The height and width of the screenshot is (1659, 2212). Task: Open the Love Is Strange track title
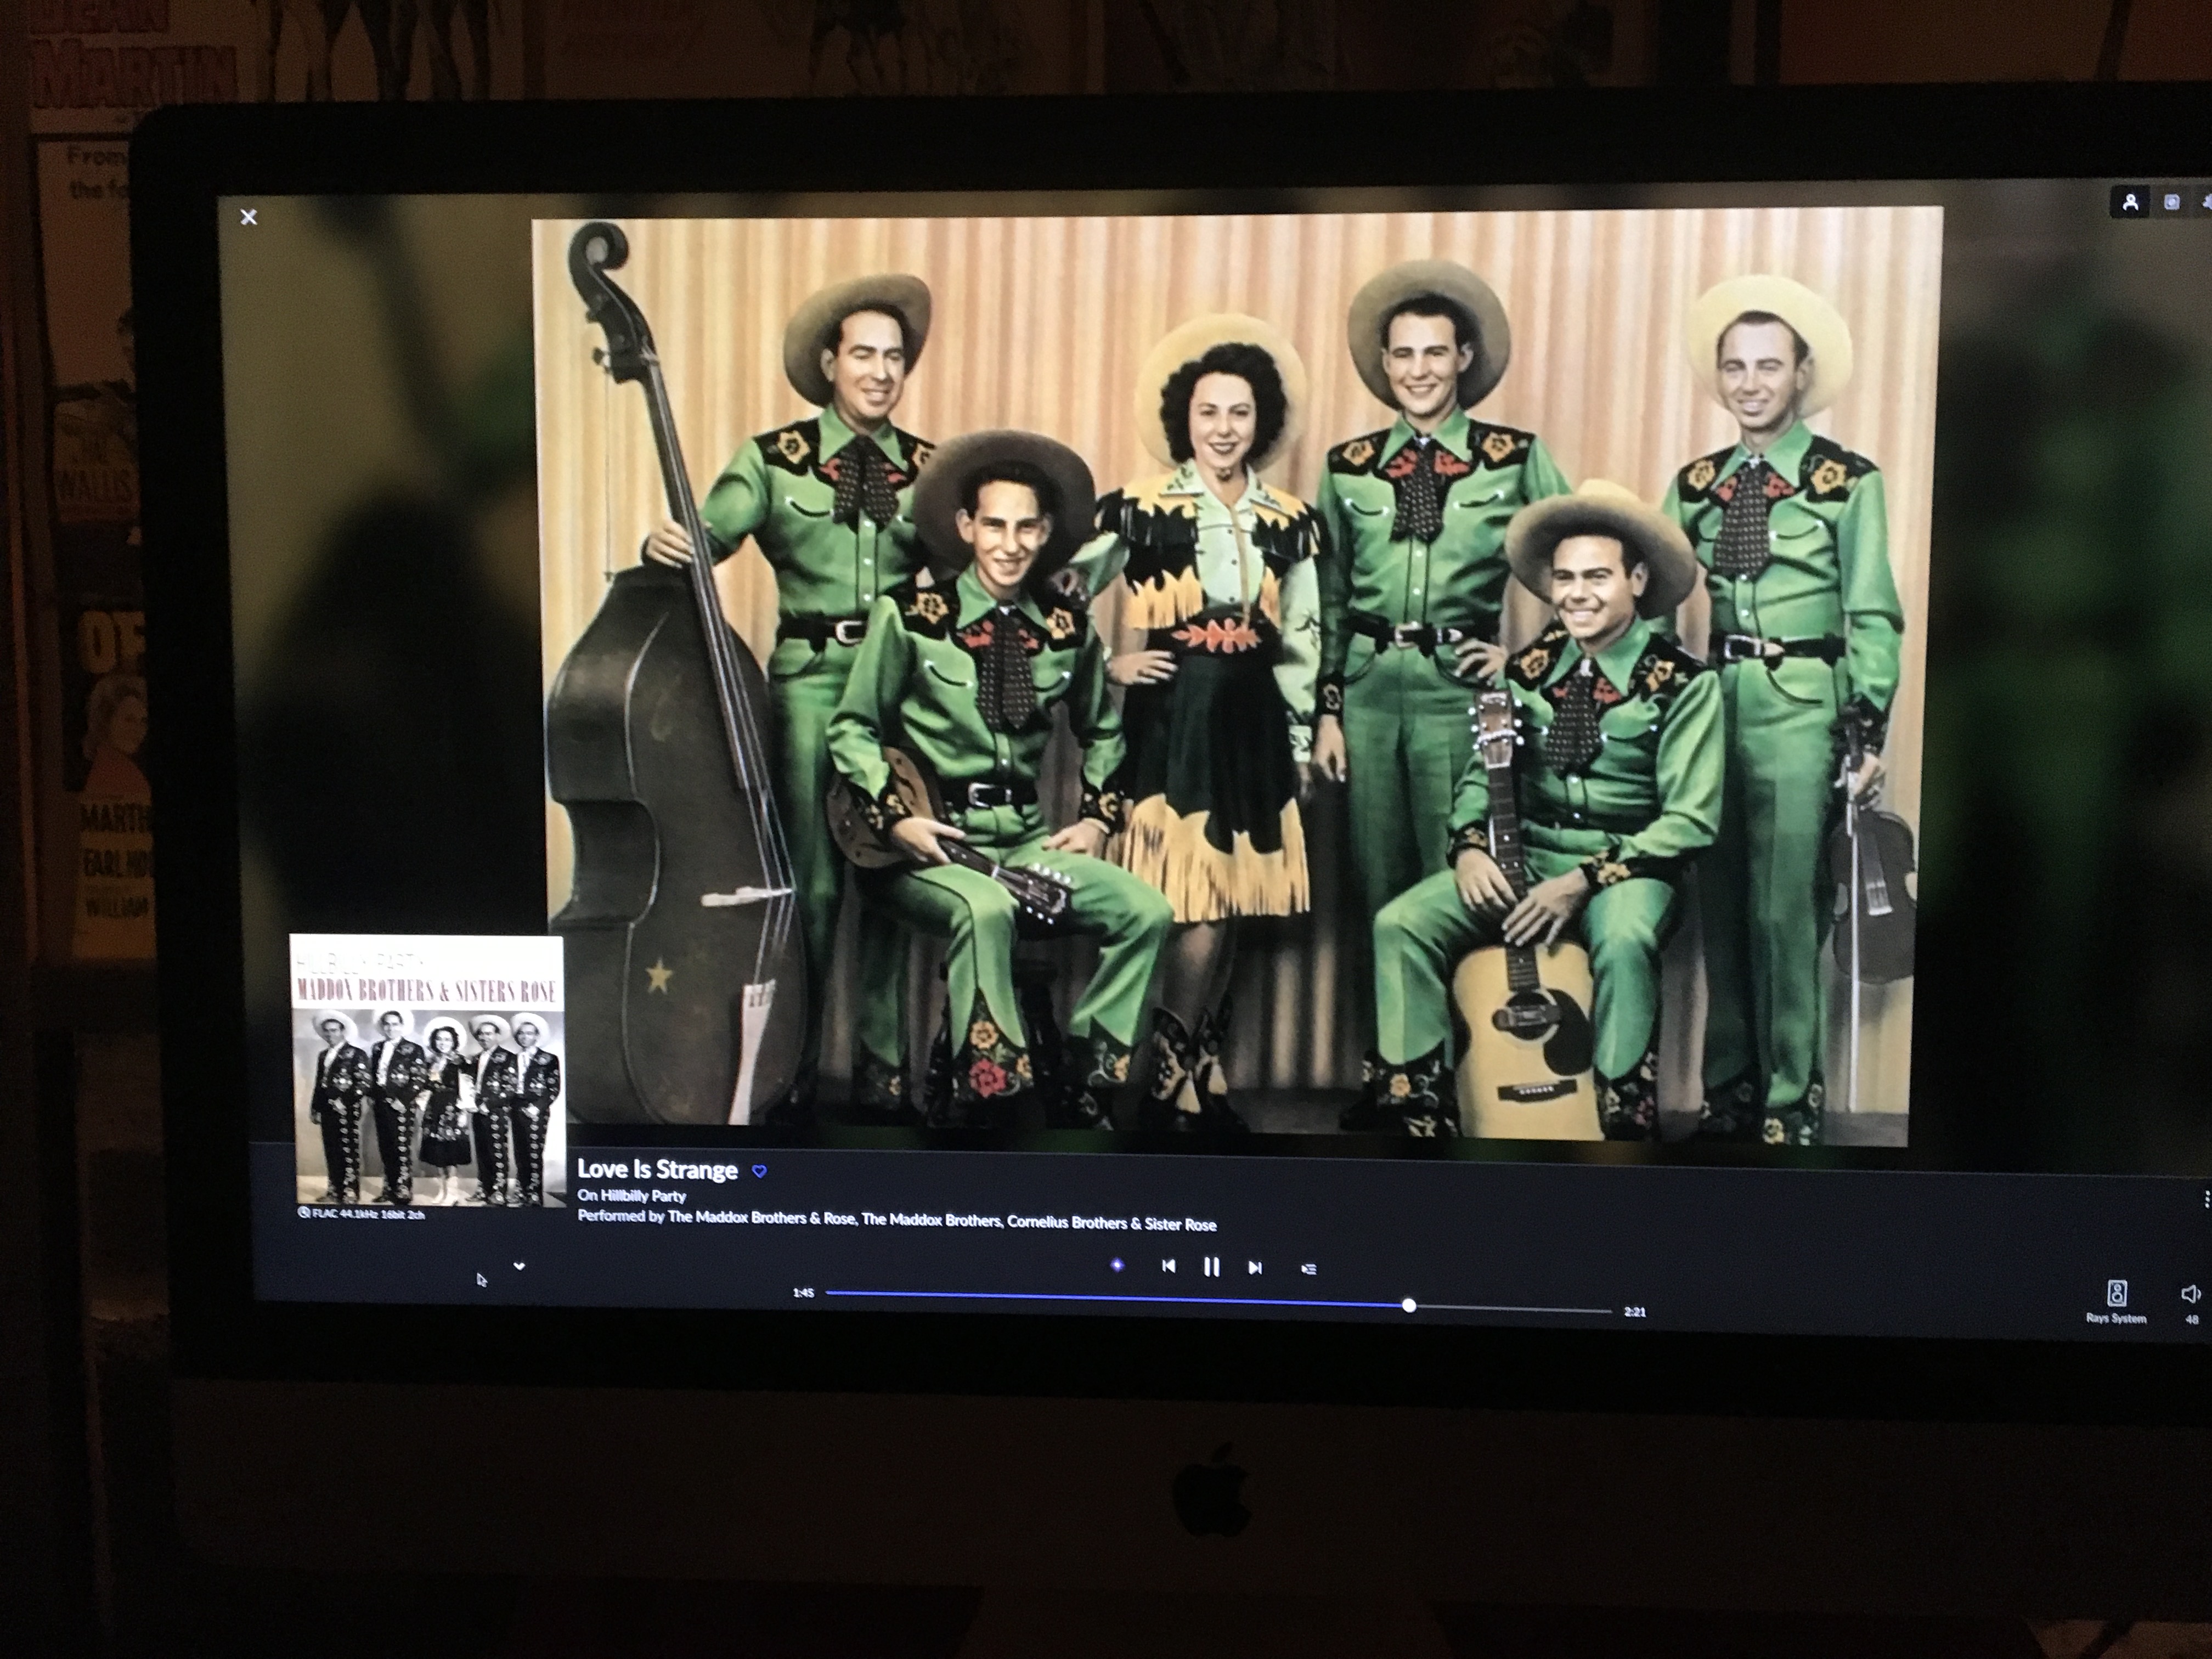pyautogui.click(x=657, y=1170)
